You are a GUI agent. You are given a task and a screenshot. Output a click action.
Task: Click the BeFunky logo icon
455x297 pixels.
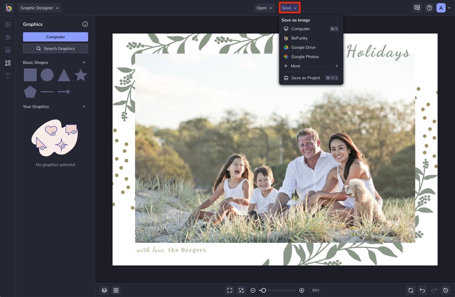[x=9, y=8]
